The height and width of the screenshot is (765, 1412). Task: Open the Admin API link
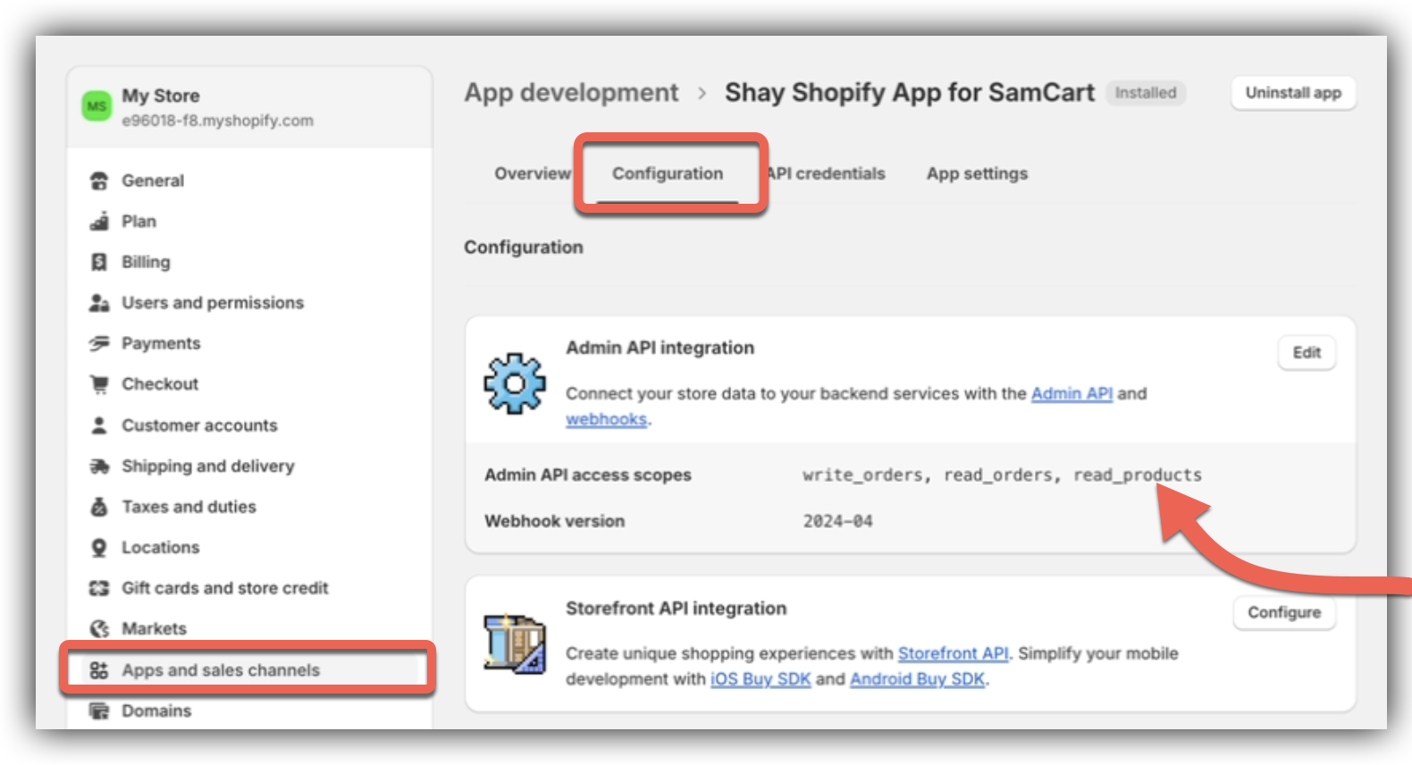(1072, 393)
